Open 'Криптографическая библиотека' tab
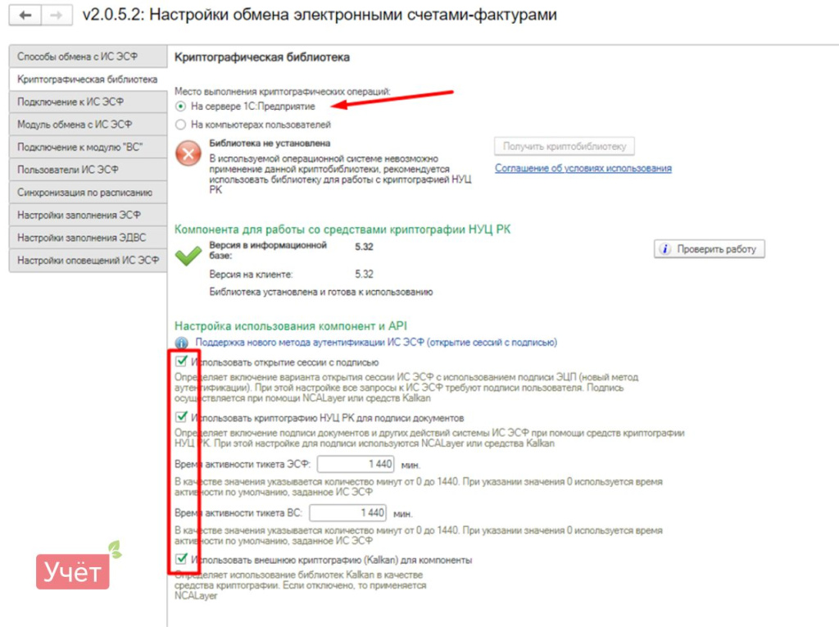 pos(88,80)
